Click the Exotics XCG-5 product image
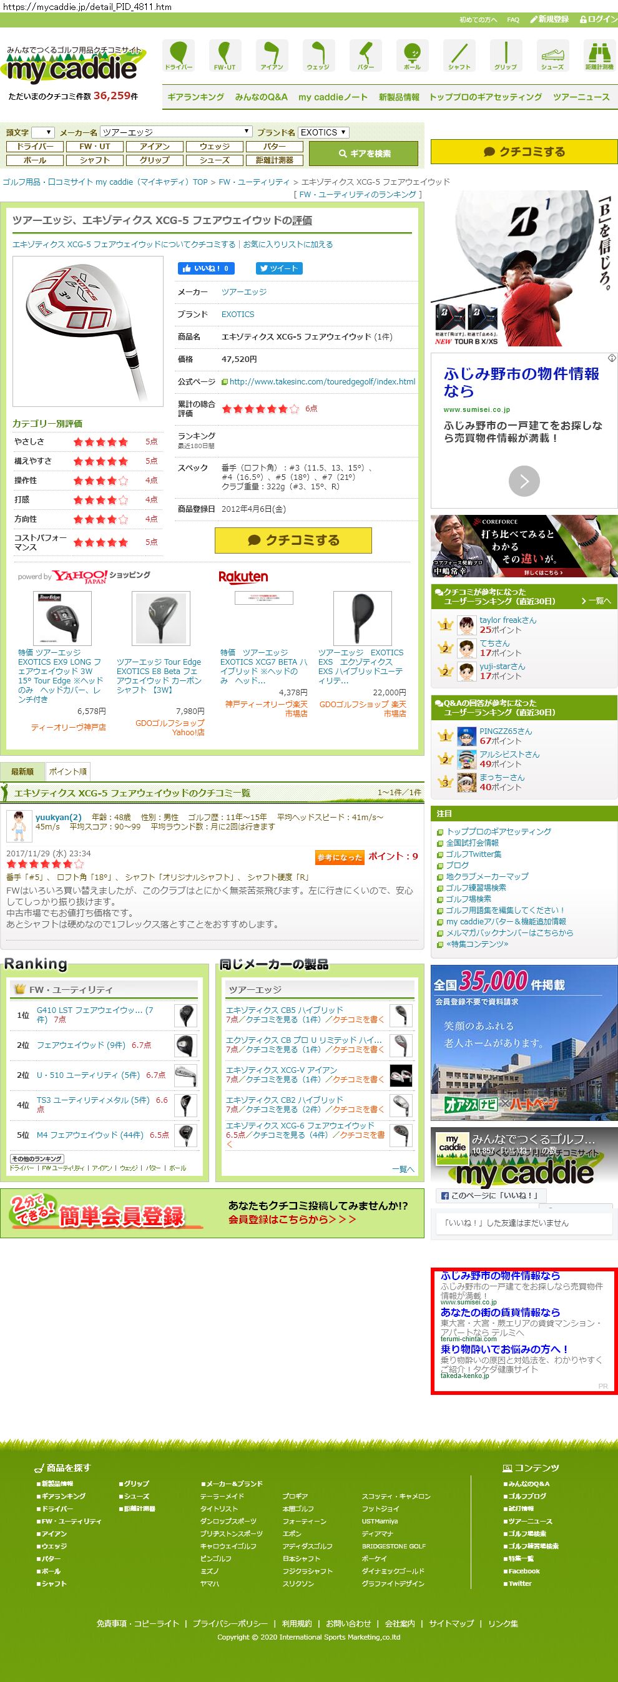This screenshot has height=1682, width=618. tap(87, 331)
